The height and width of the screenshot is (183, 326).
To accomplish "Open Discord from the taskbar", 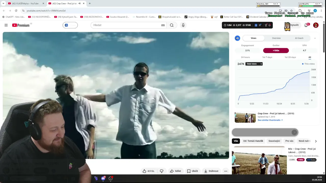I will coord(103,178).
